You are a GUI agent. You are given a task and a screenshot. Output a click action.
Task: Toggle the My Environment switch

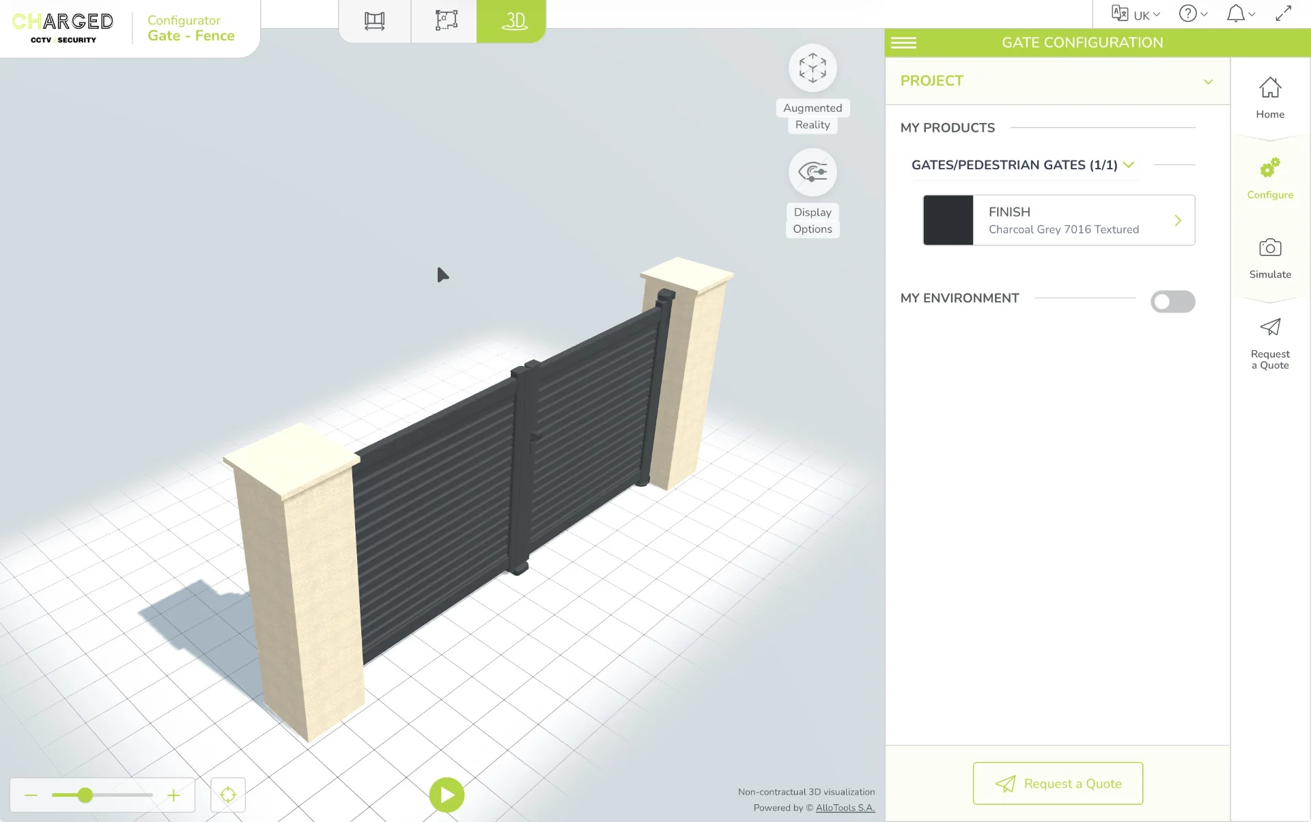click(1172, 302)
